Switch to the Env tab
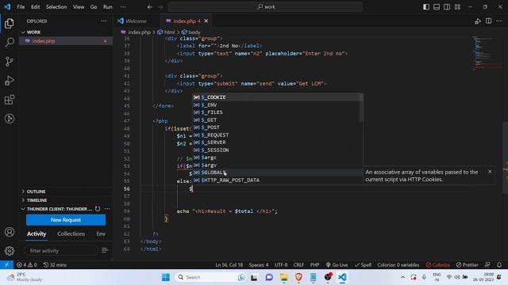The image size is (508, 285). pyautogui.click(x=101, y=234)
